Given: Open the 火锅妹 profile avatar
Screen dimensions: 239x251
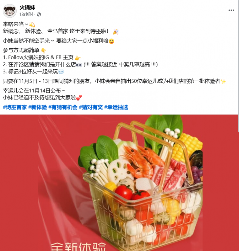Looking at the screenshot, I should click(9, 11).
